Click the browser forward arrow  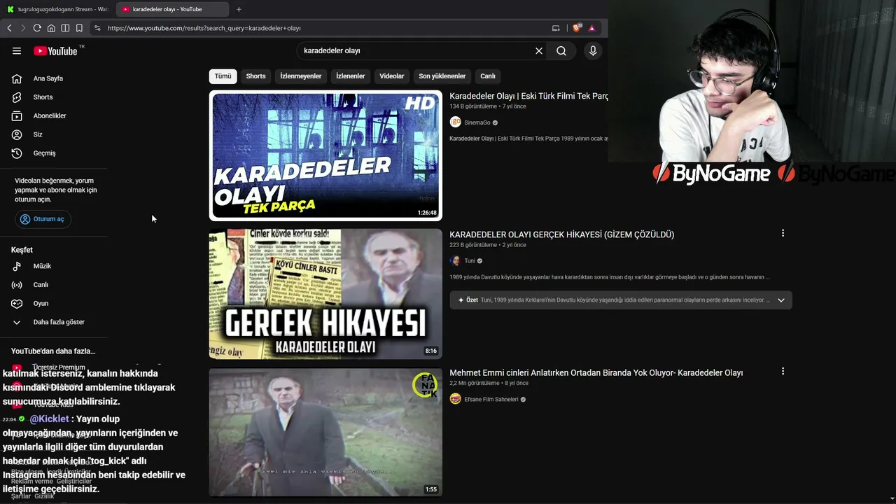pyautogui.click(x=23, y=28)
